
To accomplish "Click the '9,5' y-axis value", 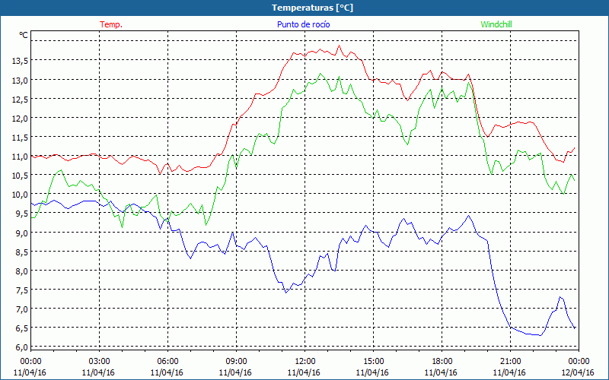I will (x=22, y=214).
